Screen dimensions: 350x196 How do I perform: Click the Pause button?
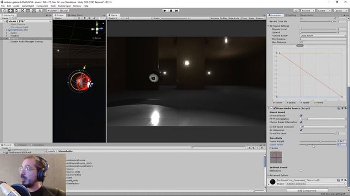pyautogui.click(x=171, y=11)
